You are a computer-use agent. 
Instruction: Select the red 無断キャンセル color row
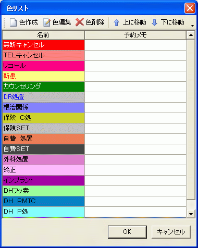tap(44, 45)
